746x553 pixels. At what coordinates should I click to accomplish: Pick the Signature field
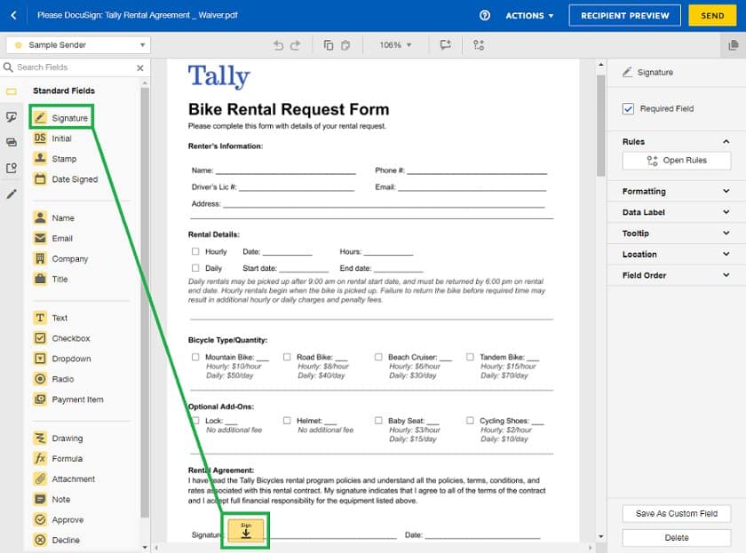coord(61,117)
